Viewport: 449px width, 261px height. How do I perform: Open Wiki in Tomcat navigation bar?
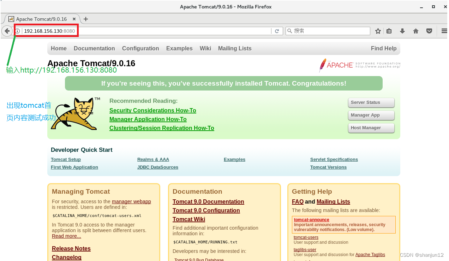coord(205,49)
